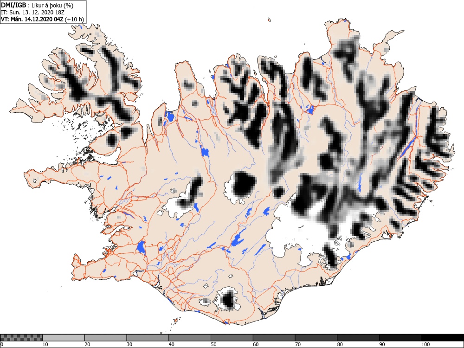The height and width of the screenshot is (348, 464).
Task: Click legend tick label '60'
Action: click(x=256, y=344)
